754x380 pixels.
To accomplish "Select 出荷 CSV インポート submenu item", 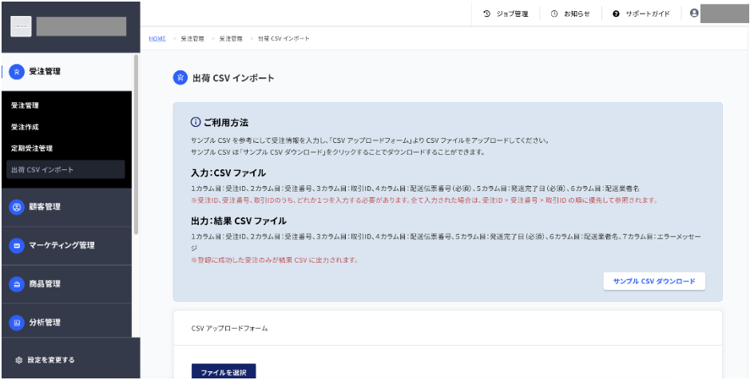I will pyautogui.click(x=65, y=169).
